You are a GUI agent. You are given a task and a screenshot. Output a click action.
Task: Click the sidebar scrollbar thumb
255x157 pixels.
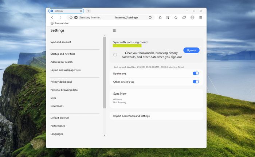coord(105,73)
